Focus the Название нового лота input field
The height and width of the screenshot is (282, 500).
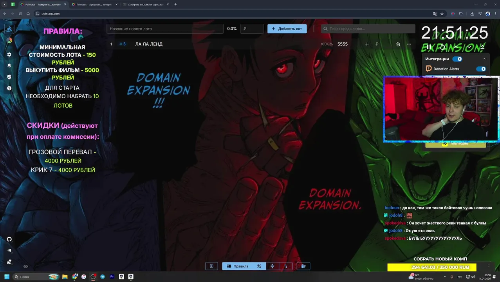[165, 29]
